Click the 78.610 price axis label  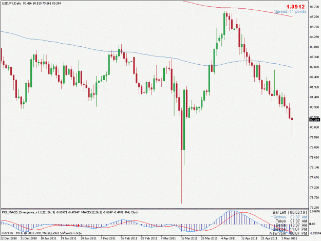click(315, 157)
